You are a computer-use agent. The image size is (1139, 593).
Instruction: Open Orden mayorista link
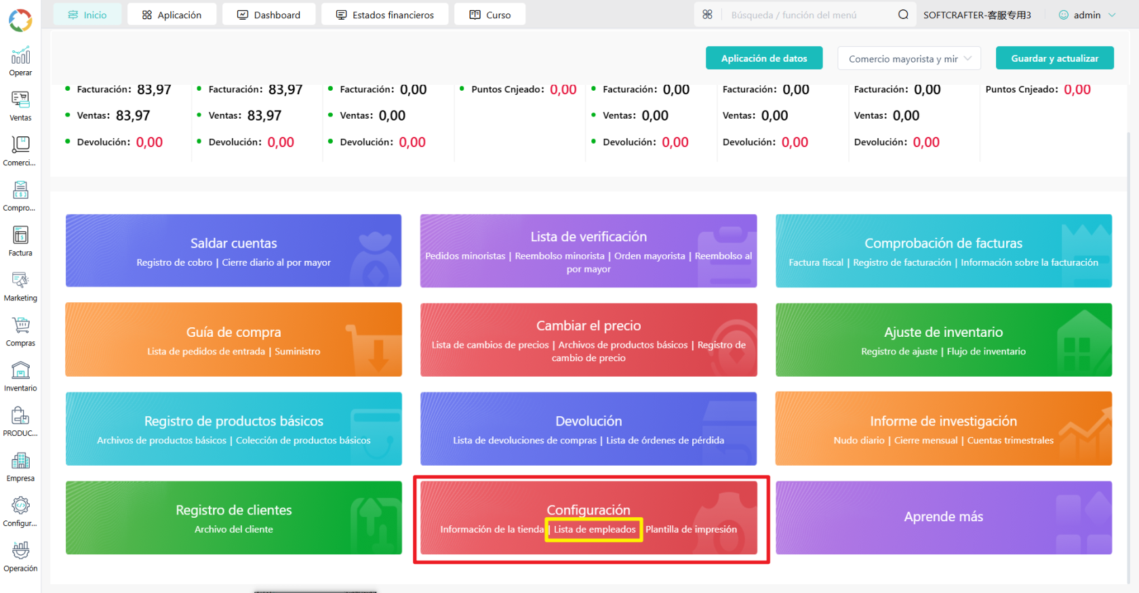click(x=650, y=255)
